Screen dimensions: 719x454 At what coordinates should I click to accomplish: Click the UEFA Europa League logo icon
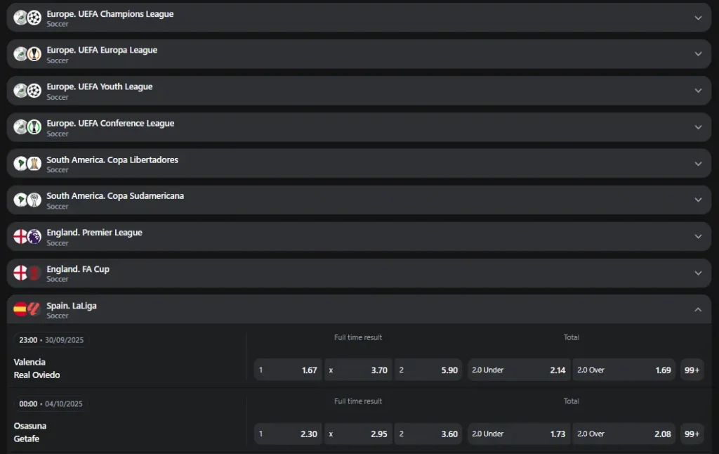34,54
